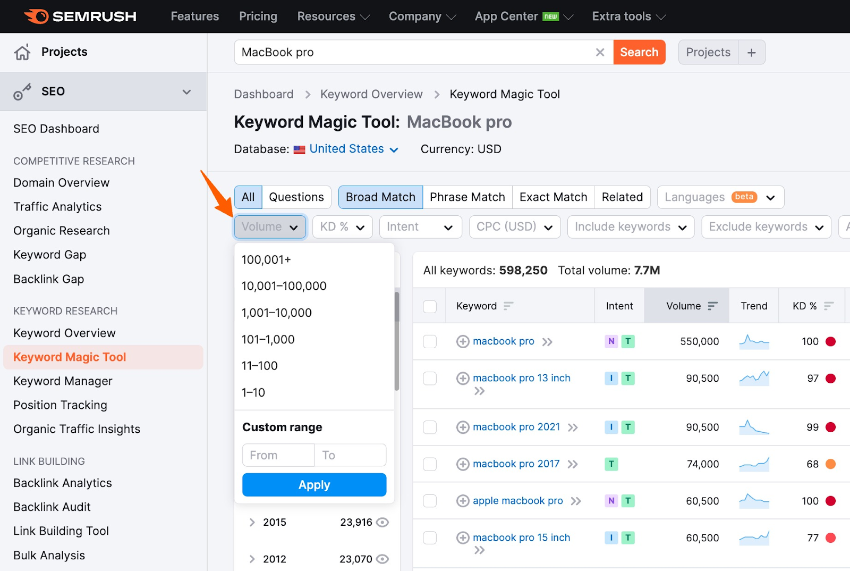The height and width of the screenshot is (571, 850).
Task: Open details arrows for 'macbook pro 15 inch'
Action: (480, 550)
